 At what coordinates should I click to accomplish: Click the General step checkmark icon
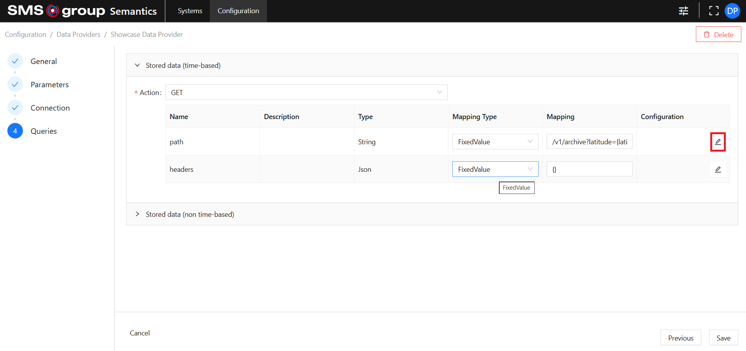(15, 61)
